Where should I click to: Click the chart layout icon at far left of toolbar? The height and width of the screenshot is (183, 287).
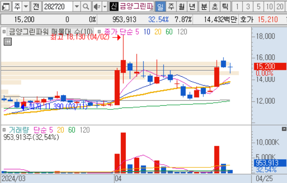pyautogui.click(x=5, y=7)
